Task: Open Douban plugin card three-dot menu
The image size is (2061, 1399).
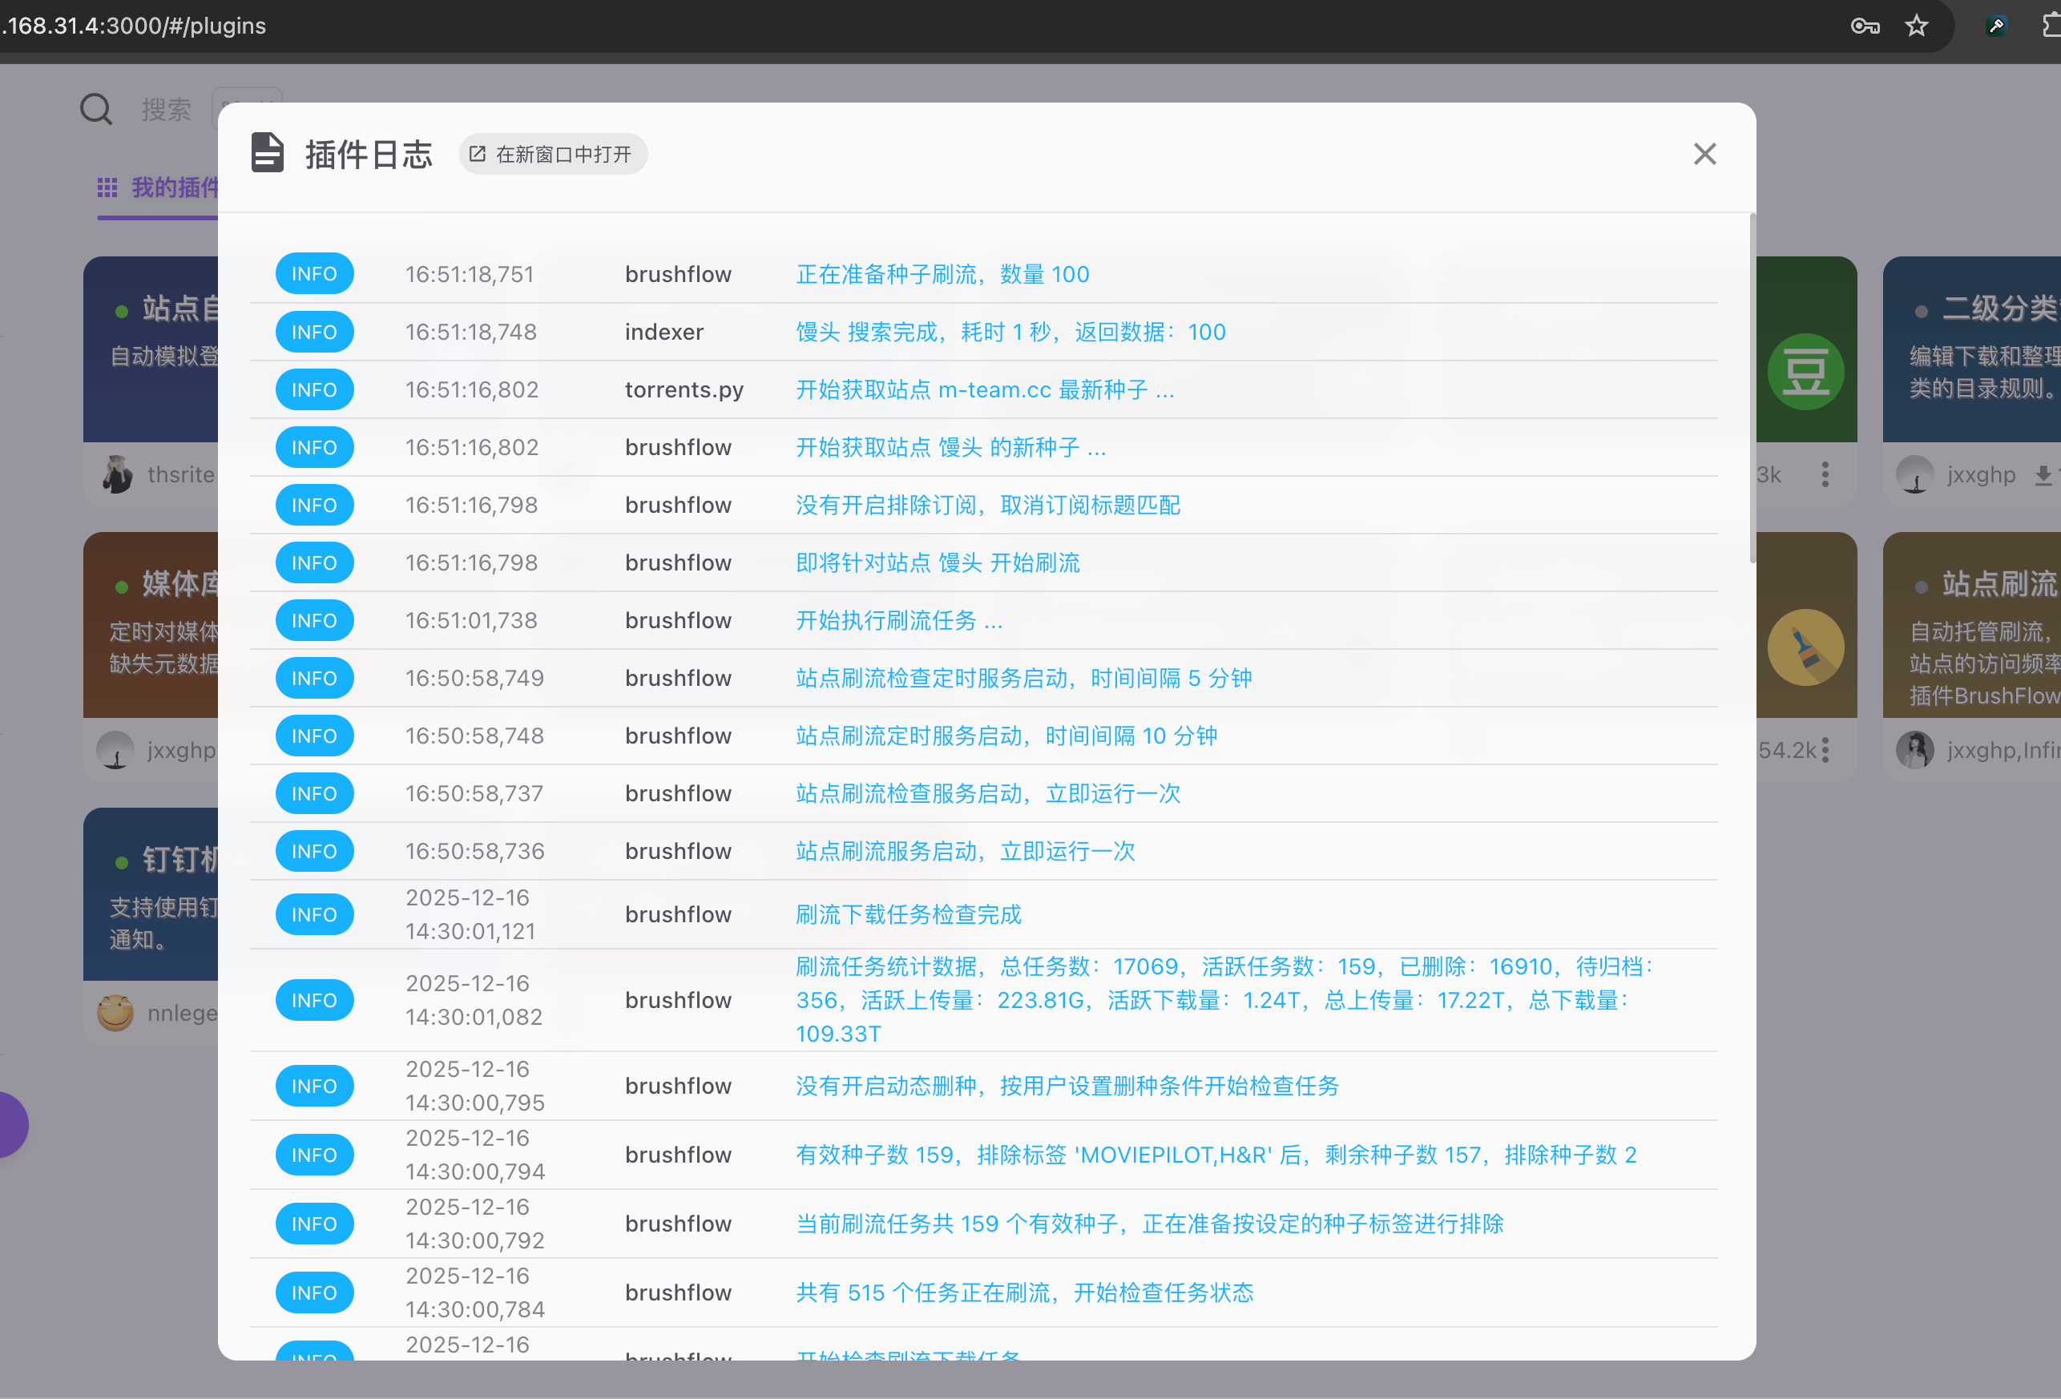Action: point(1825,475)
